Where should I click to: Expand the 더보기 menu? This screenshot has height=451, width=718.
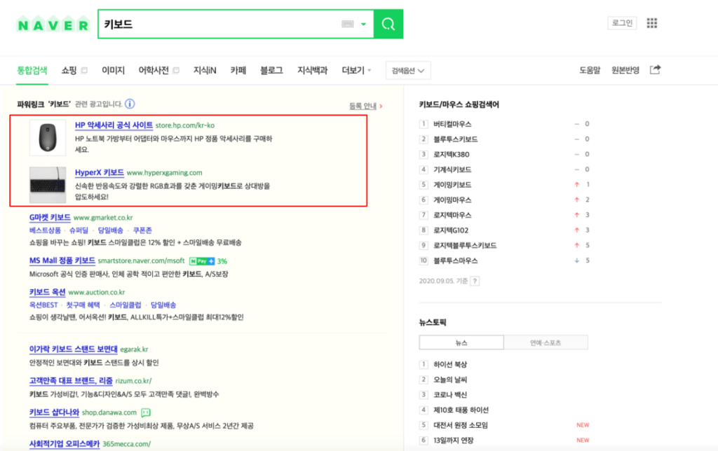pyautogui.click(x=356, y=71)
